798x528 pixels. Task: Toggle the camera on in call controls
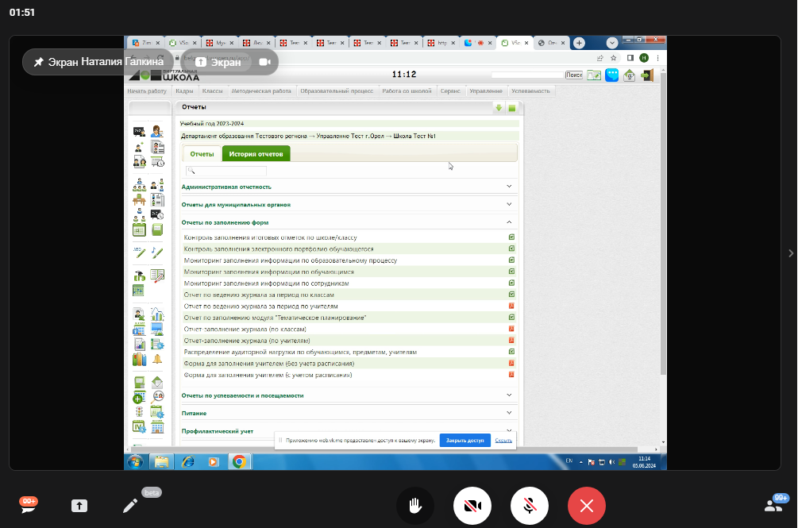click(x=472, y=506)
